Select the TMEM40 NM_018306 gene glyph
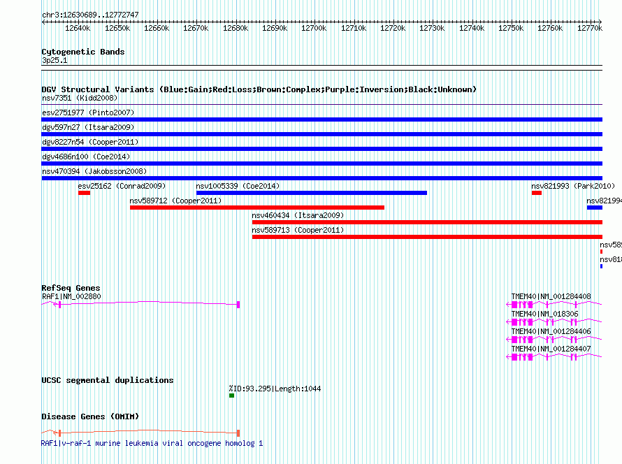 (554, 322)
